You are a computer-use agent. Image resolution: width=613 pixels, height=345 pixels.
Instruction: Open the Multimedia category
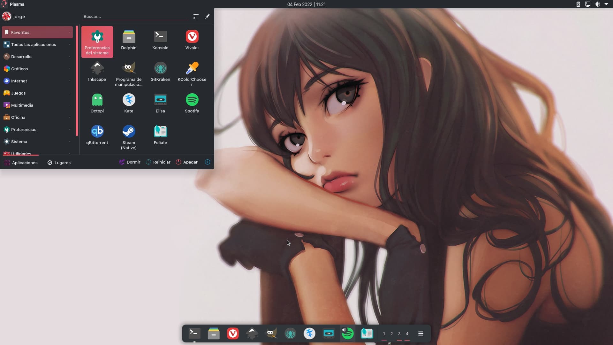tap(37, 105)
